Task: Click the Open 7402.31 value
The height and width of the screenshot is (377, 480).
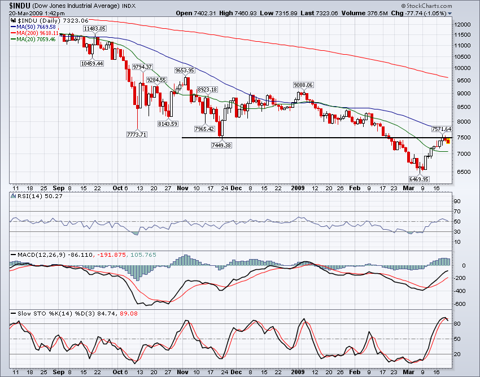Action: tap(197, 13)
